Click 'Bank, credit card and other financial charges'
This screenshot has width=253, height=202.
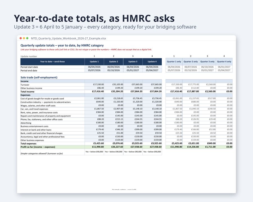tap(42, 133)
